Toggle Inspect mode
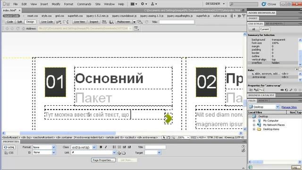The height and width of the screenshot is (170, 302). [94, 22]
